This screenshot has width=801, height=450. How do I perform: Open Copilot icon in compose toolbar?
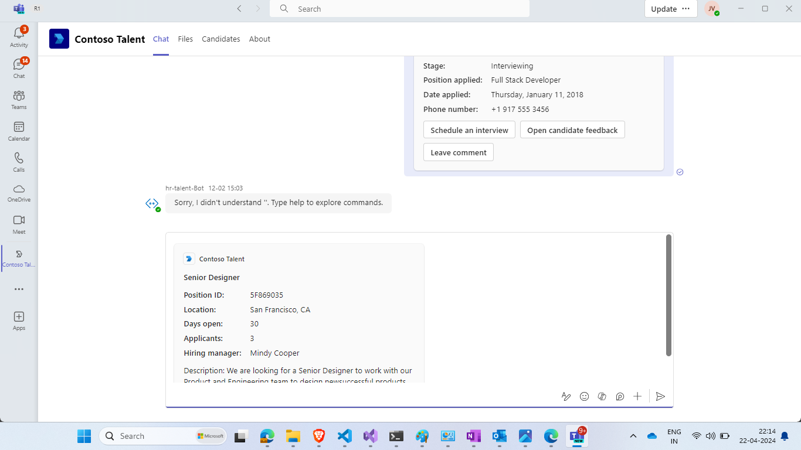(602, 397)
